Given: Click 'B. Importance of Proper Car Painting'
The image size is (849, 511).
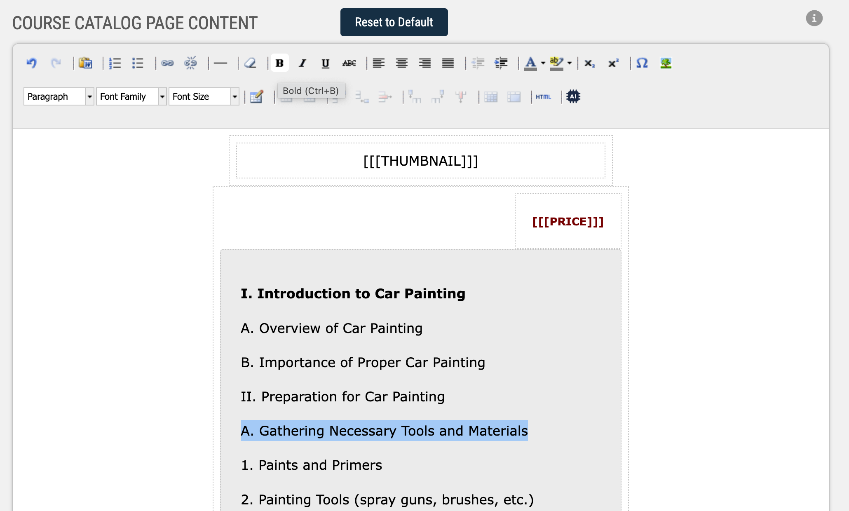Looking at the screenshot, I should coord(363,362).
